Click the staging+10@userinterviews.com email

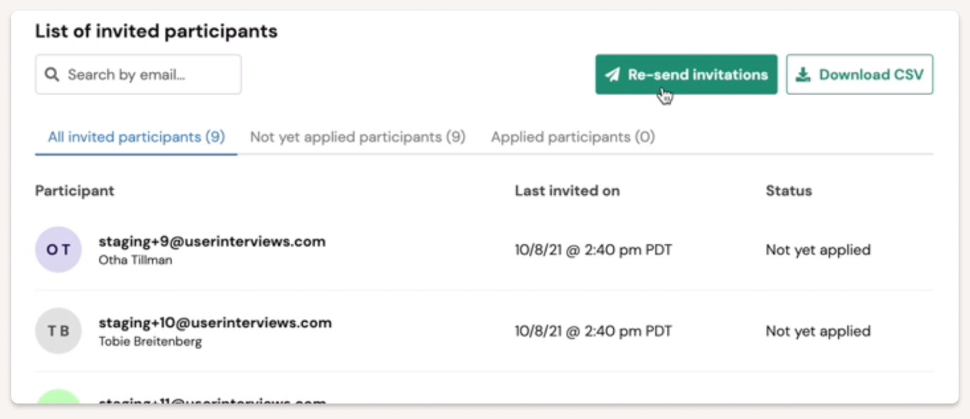coord(214,323)
